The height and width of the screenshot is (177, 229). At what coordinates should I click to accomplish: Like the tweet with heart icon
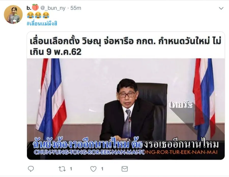pyautogui.click(x=93, y=169)
